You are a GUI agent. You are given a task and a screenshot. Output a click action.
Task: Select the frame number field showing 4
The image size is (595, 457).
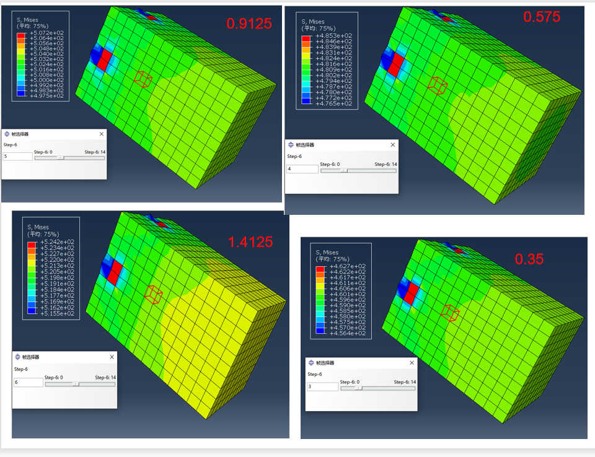(x=302, y=168)
